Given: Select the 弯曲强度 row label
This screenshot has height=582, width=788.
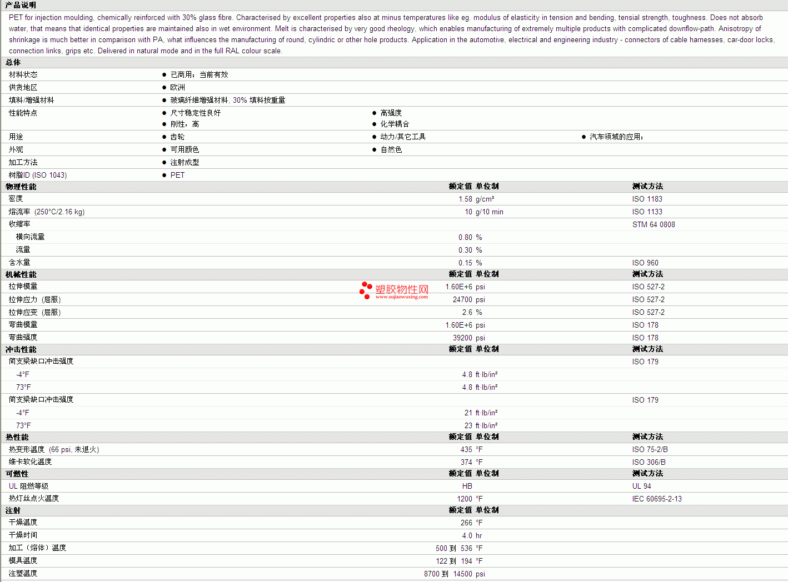Looking at the screenshot, I should pos(23,338).
